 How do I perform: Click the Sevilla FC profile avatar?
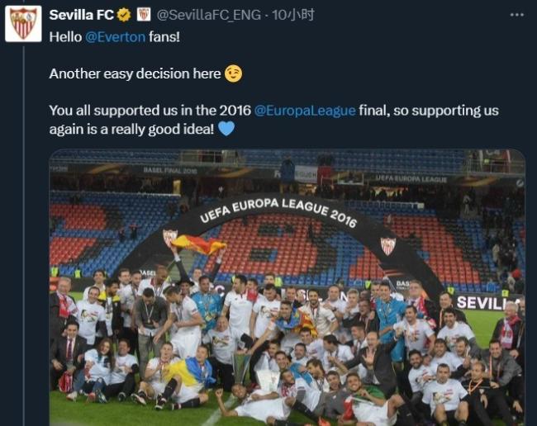point(23,24)
